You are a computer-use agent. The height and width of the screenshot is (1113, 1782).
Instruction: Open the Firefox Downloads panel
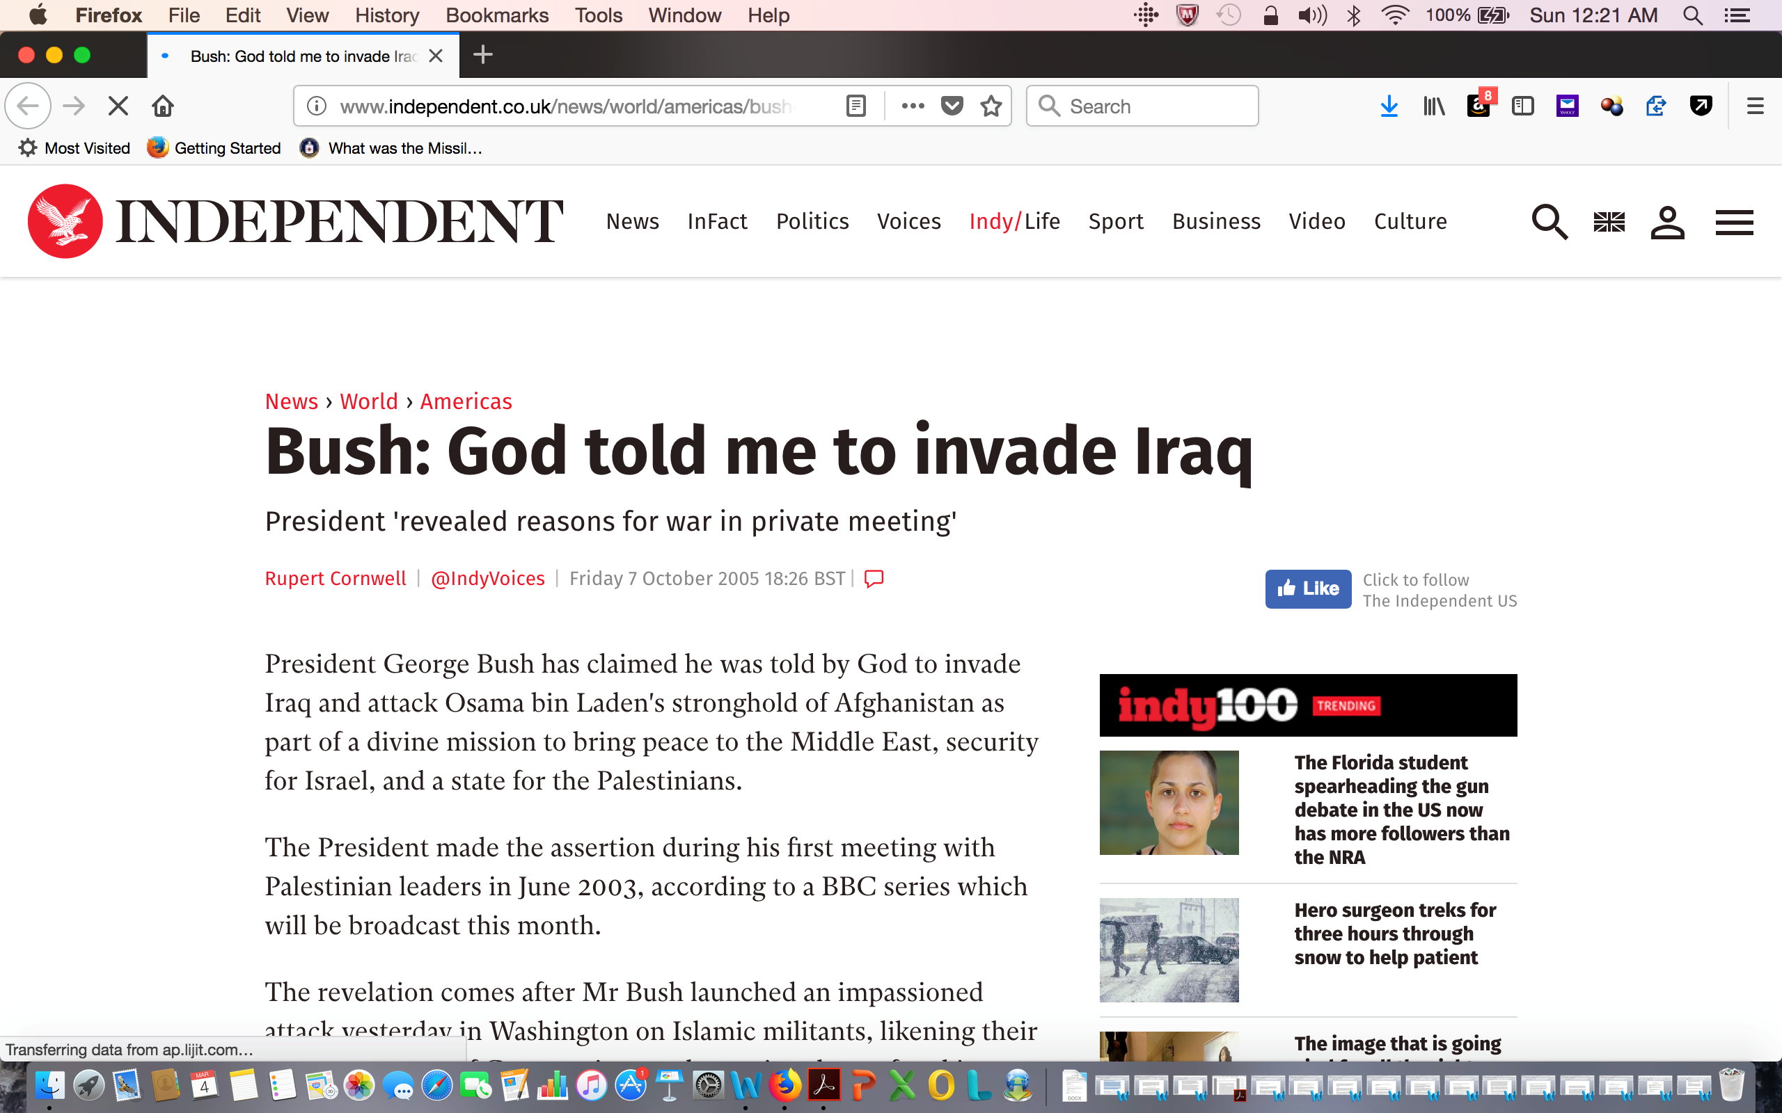[1389, 106]
